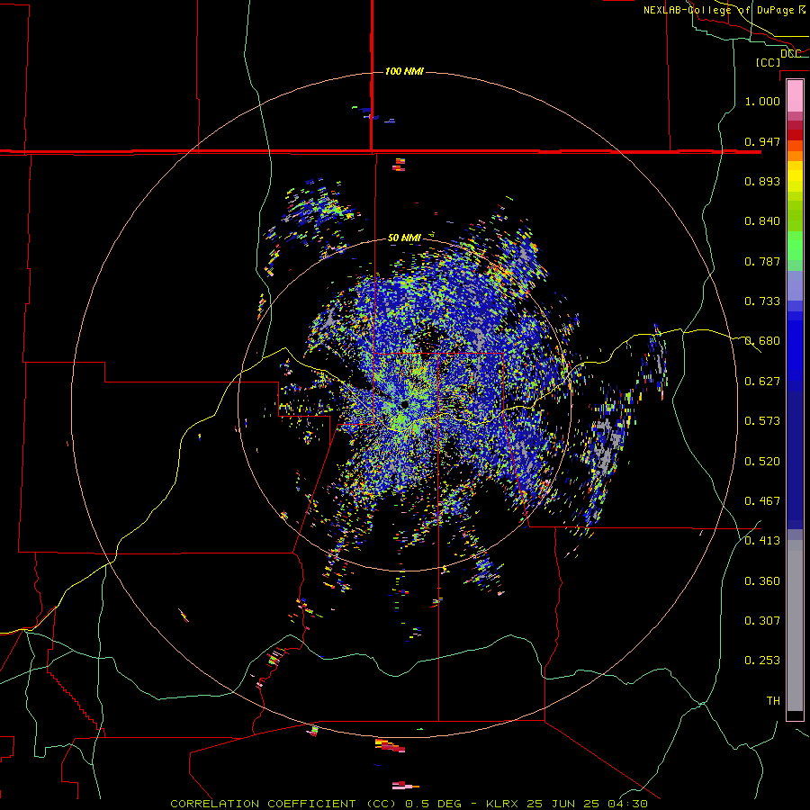Screen dimensions: 810x810
Task: Select the 0.520 scale label
Action: click(762, 462)
